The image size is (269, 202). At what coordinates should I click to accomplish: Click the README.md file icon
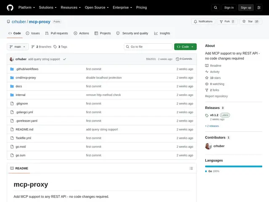(x=12, y=129)
